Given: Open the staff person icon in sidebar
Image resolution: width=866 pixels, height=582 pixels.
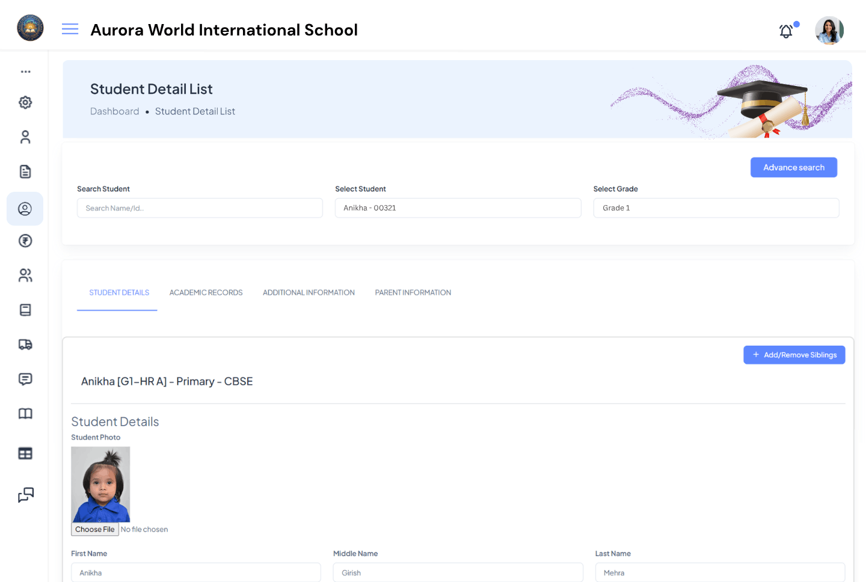Looking at the screenshot, I should pos(25,136).
